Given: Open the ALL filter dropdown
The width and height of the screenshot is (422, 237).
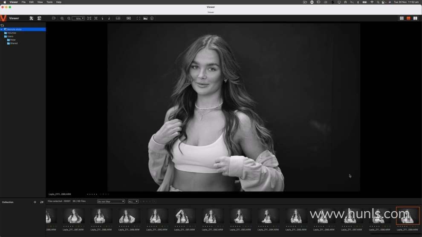Looking at the screenshot, I should click(133, 201).
